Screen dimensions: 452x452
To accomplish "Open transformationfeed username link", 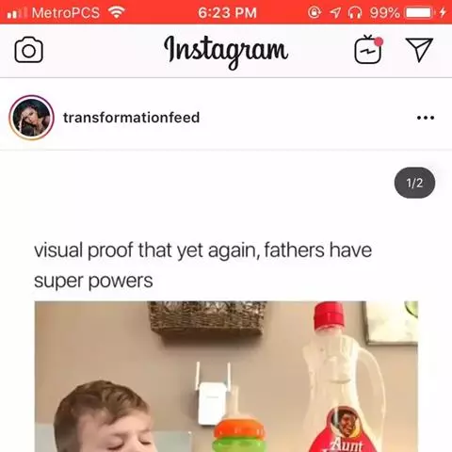I will coord(131,118).
